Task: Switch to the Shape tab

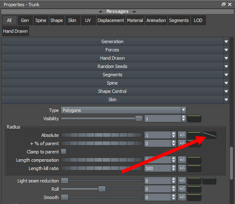Action: coord(56,20)
